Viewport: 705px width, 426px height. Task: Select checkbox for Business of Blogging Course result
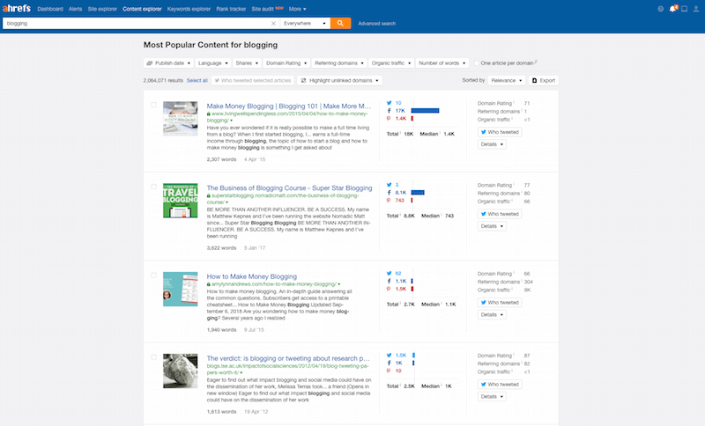pyautogui.click(x=153, y=187)
